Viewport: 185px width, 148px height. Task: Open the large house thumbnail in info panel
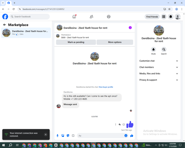(x=159, y=30)
